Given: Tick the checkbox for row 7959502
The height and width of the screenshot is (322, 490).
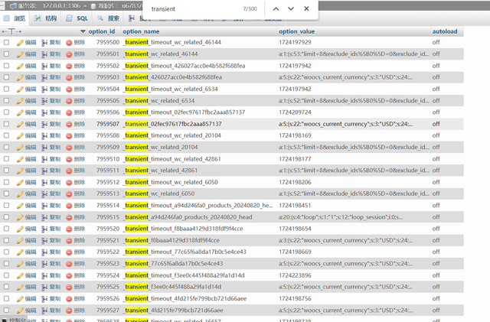Looking at the screenshot, I should pos(6,66).
